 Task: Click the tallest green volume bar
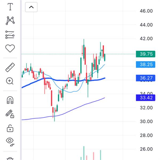click(84, 153)
